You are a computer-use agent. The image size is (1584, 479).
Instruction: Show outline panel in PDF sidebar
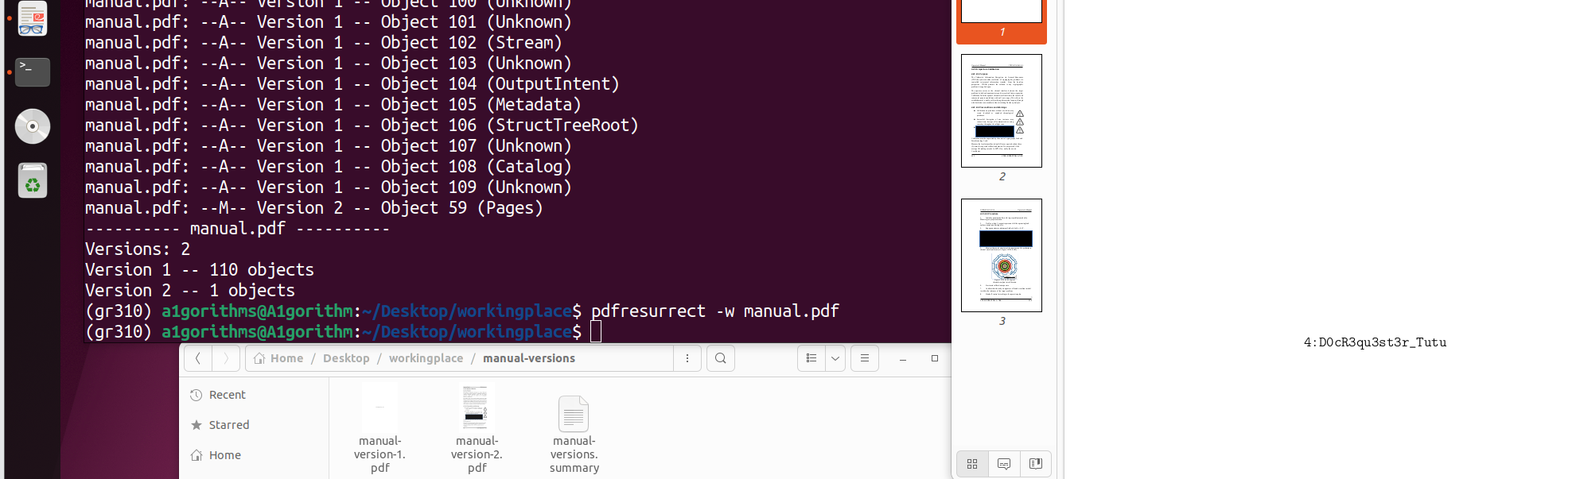click(x=1035, y=464)
